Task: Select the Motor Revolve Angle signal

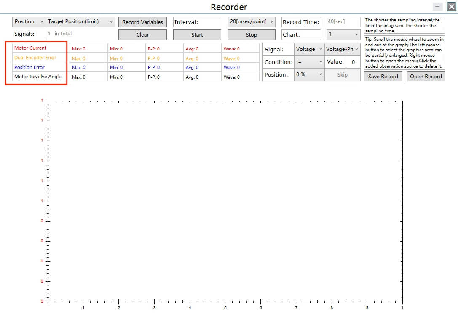Action: tap(37, 77)
